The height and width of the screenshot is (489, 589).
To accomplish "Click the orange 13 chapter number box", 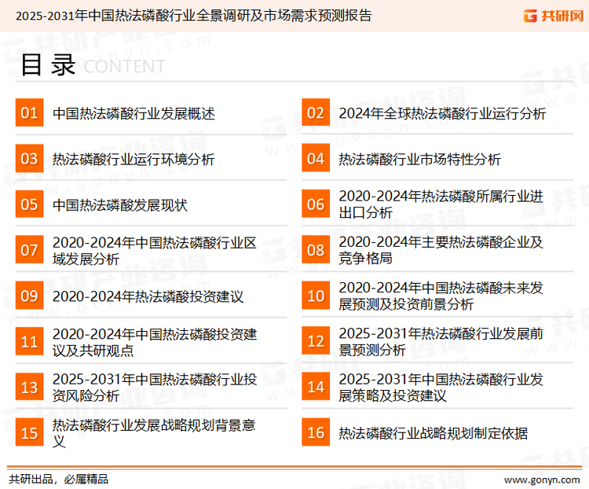I will (x=29, y=387).
